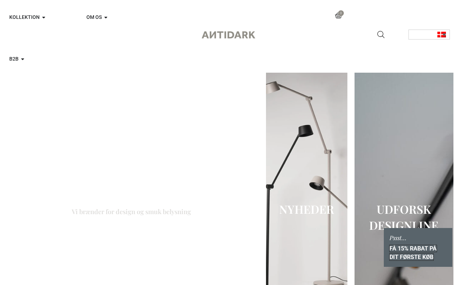Click the Danish flag icon
The width and height of the screenshot is (457, 285).
(x=442, y=35)
